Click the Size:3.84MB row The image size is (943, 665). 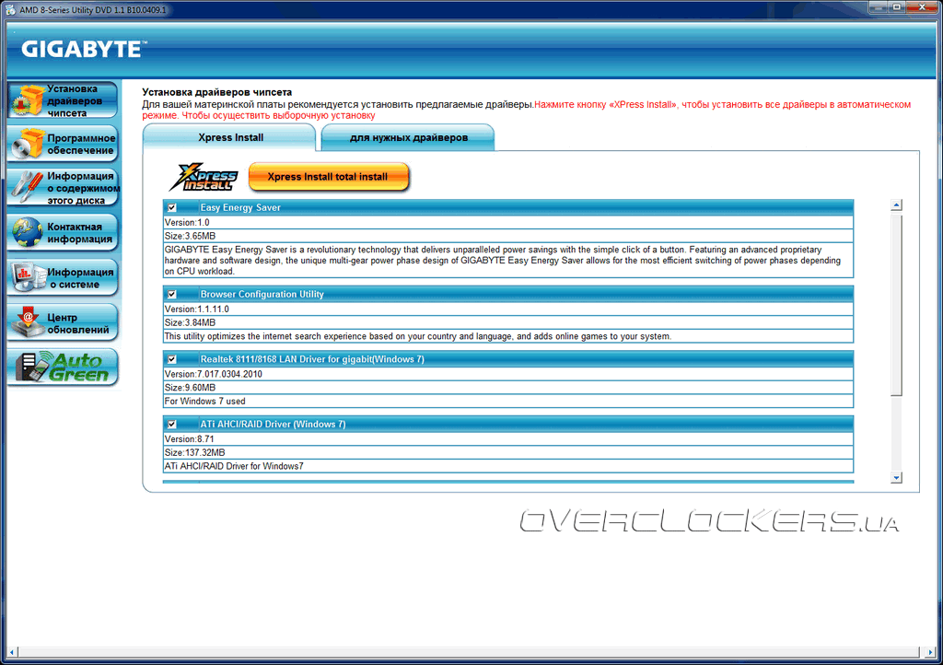coord(508,323)
